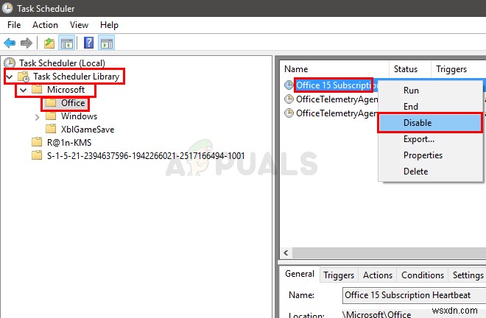
Task: Switch to the Triggers tab
Action: 339,275
